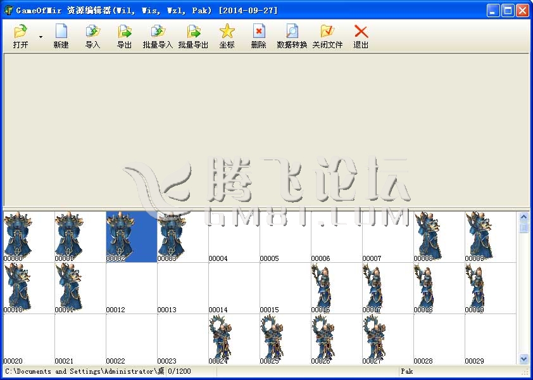Select thumbnail 00000
533x380 pixels.
(29, 237)
